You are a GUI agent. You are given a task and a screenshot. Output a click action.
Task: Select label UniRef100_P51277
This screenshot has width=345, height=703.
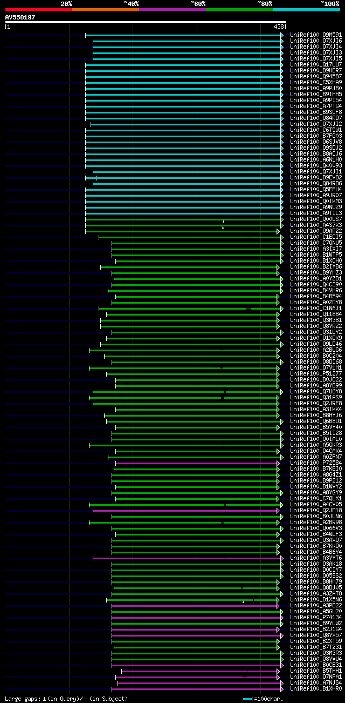pos(316,374)
